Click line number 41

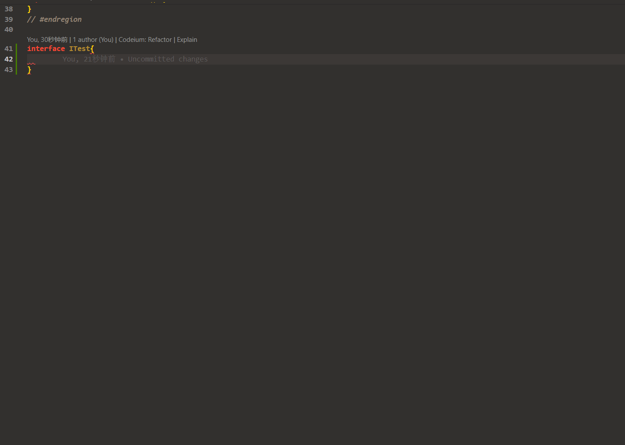tap(9, 48)
